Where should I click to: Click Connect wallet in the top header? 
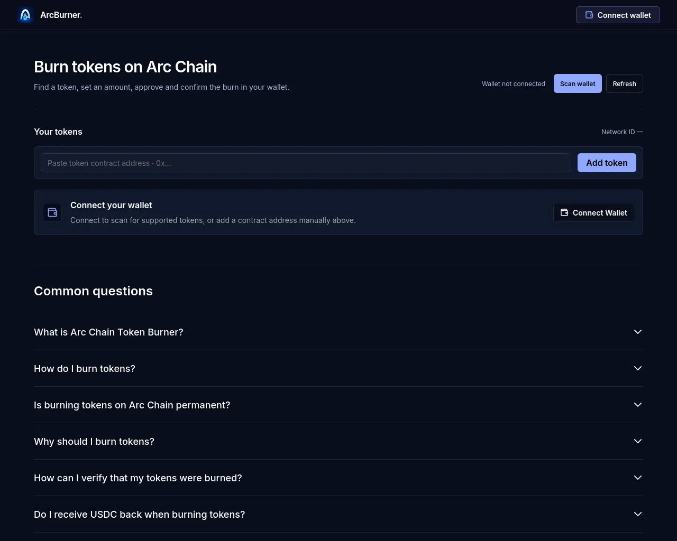point(618,15)
